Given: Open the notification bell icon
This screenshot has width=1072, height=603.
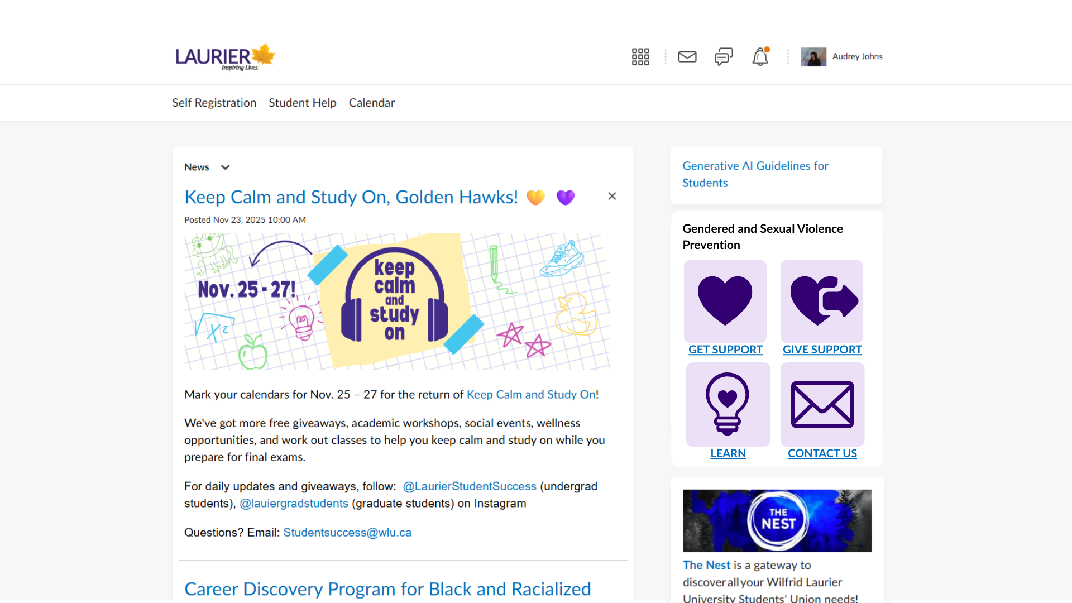Looking at the screenshot, I should [x=760, y=56].
